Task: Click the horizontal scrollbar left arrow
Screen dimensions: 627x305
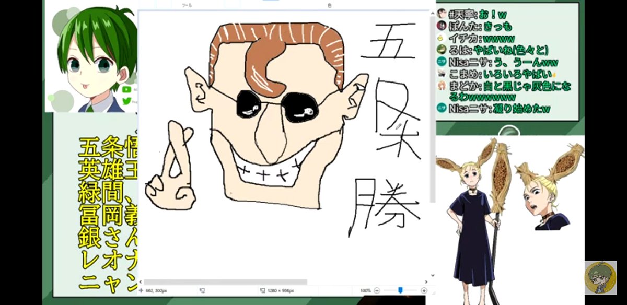Action: click(x=141, y=282)
